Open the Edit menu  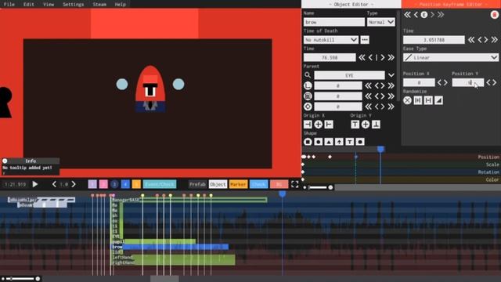pyautogui.click(x=28, y=4)
